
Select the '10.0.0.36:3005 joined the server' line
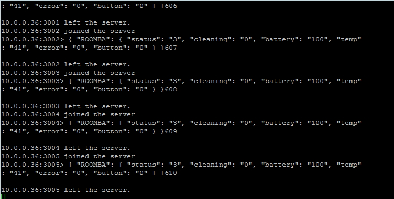68,157
